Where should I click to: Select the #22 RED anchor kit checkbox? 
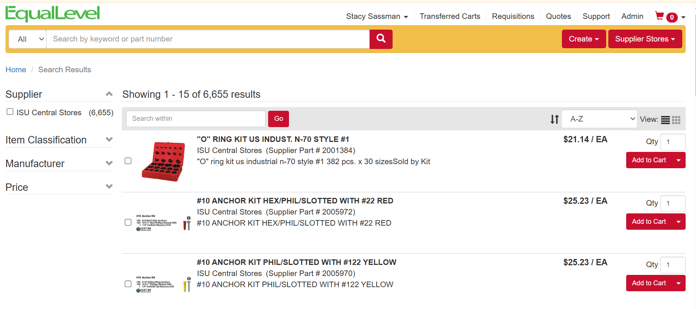(x=128, y=222)
